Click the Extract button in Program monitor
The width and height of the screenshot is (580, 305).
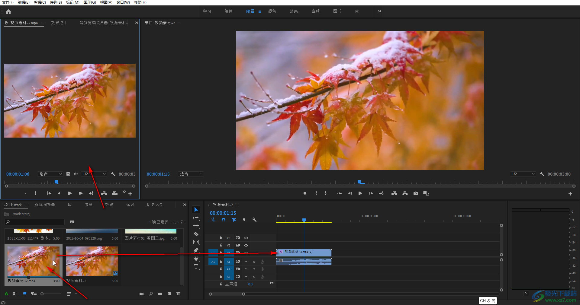pyautogui.click(x=405, y=193)
